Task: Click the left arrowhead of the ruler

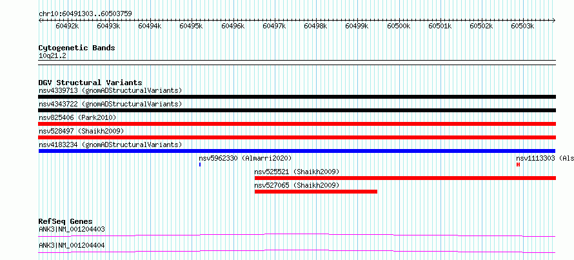Action: click(x=40, y=20)
